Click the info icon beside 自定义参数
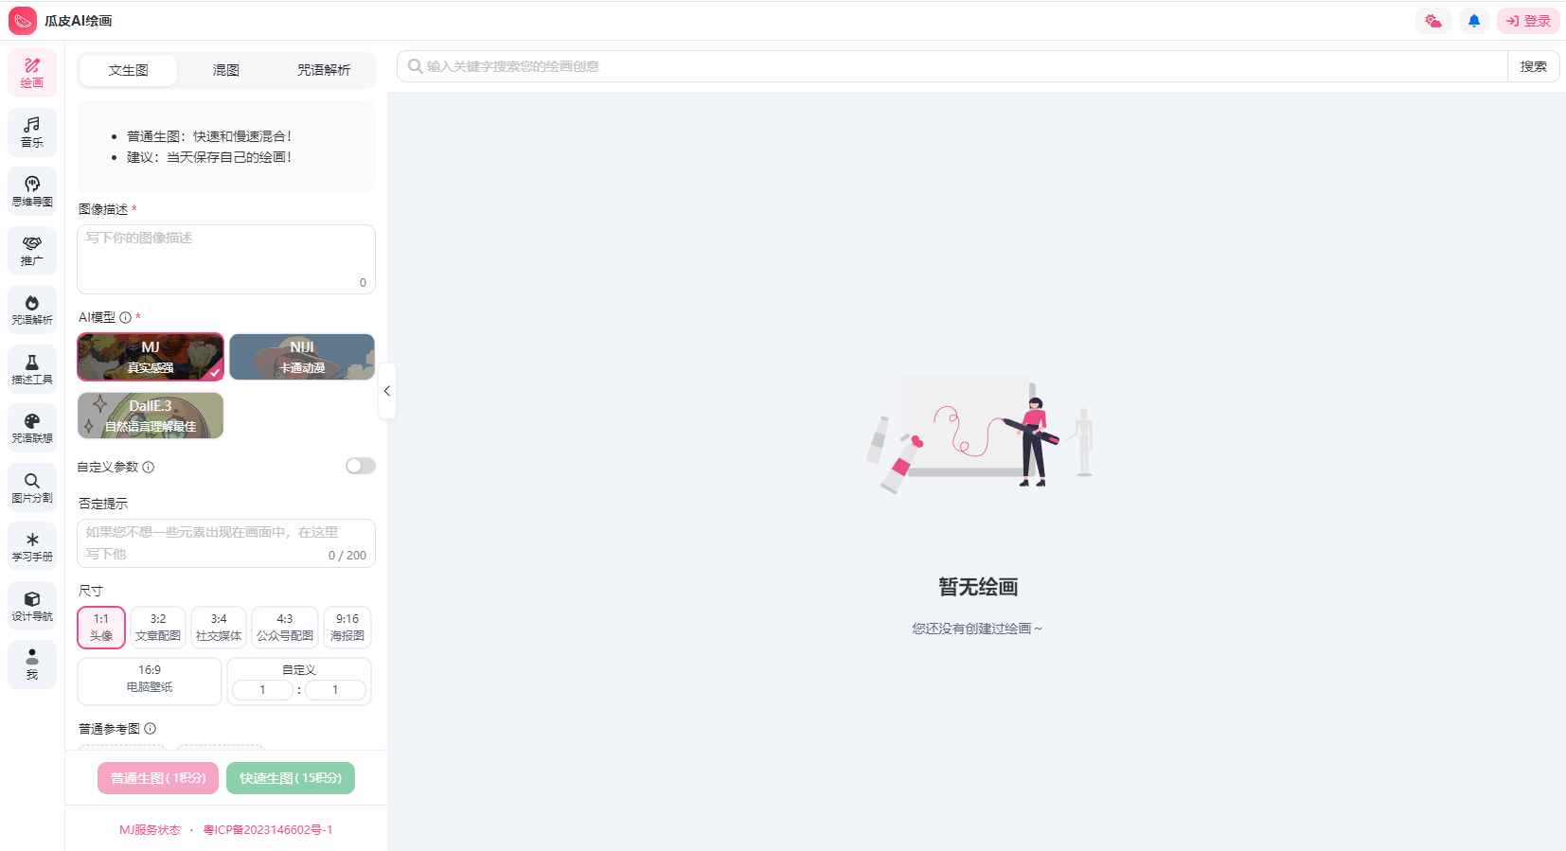 tap(149, 467)
